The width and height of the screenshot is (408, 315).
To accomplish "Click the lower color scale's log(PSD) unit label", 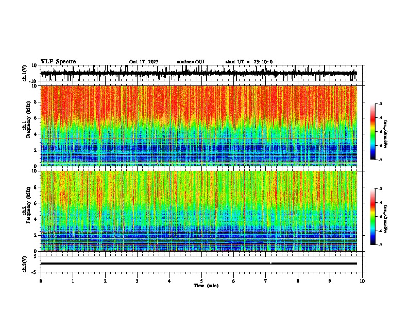I will (386, 219).
